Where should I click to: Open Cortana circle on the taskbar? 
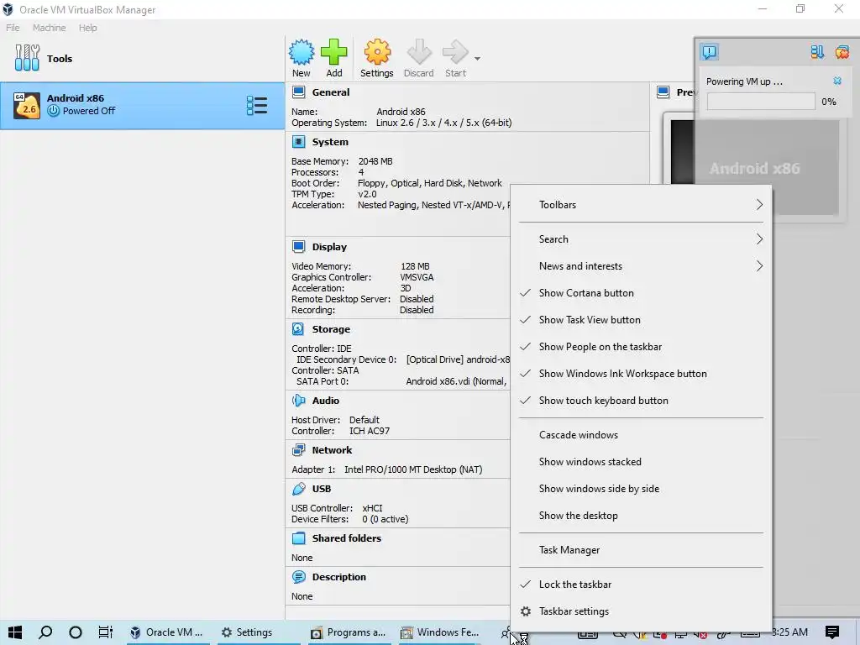(x=76, y=632)
